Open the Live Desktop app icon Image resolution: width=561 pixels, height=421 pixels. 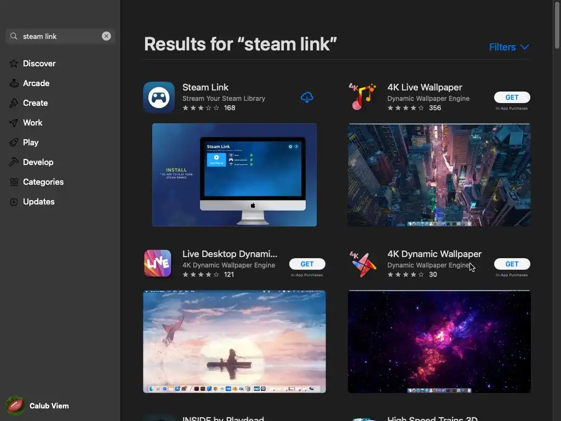[x=157, y=264]
